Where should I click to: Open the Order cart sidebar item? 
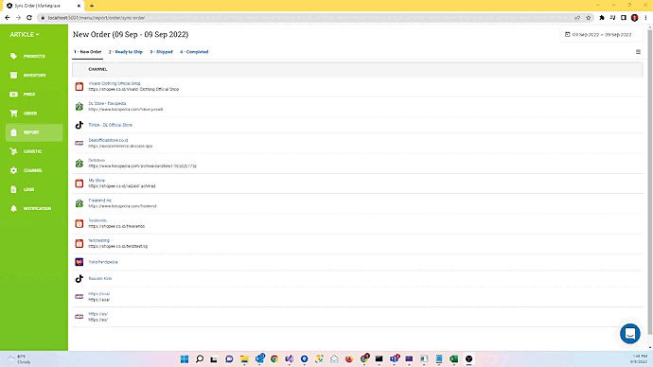pyautogui.click(x=34, y=114)
